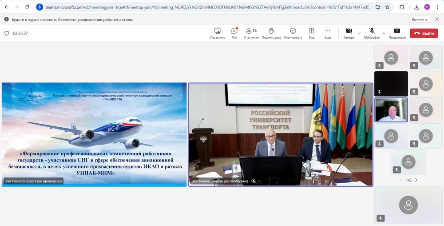Open browser three-dot menu
This screenshot has width=444, height=226.
click(x=437, y=7)
